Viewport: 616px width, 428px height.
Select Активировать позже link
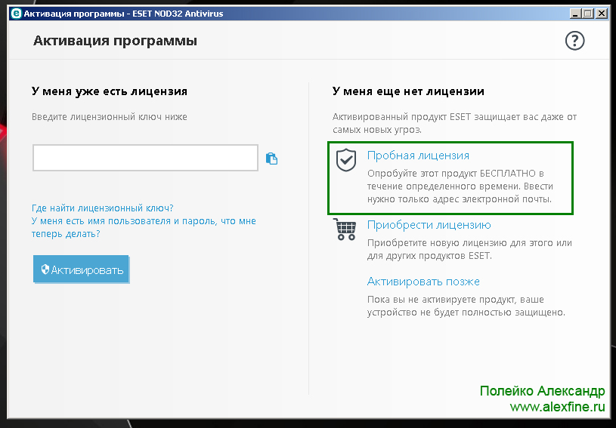tap(423, 282)
